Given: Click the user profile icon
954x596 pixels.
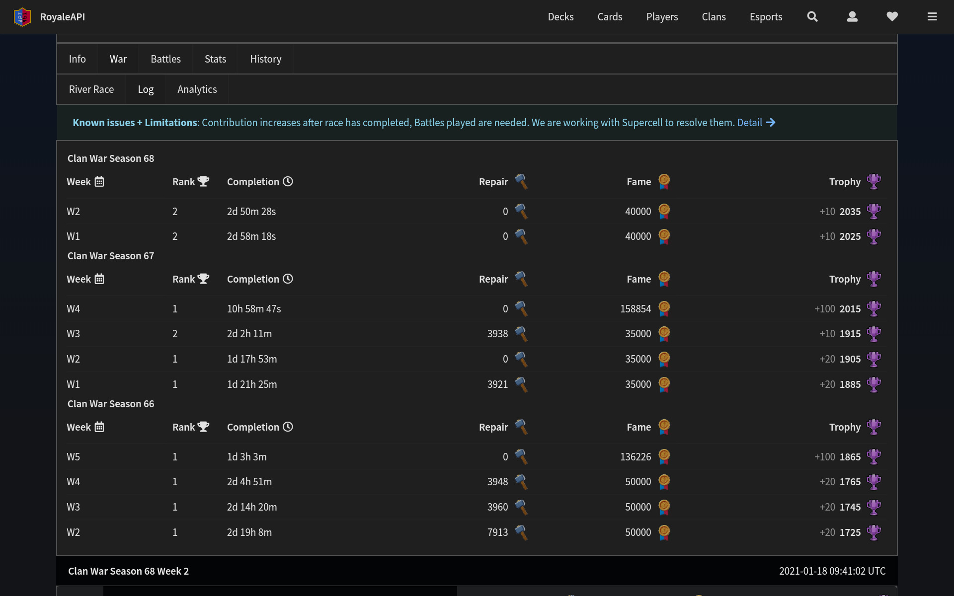Looking at the screenshot, I should pos(852,17).
